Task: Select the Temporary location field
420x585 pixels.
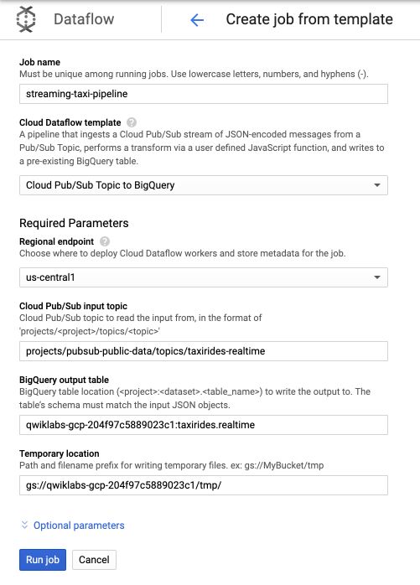Action: coord(204,485)
